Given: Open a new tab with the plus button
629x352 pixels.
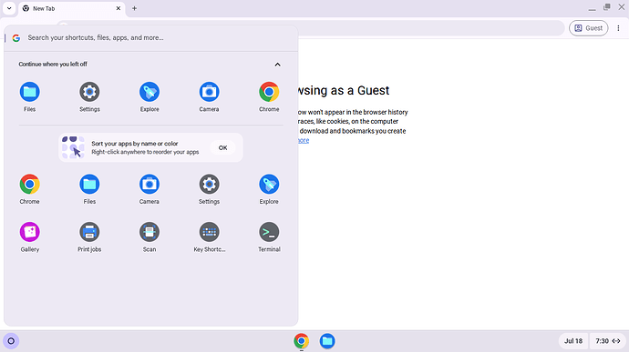Looking at the screenshot, I should 134,8.
